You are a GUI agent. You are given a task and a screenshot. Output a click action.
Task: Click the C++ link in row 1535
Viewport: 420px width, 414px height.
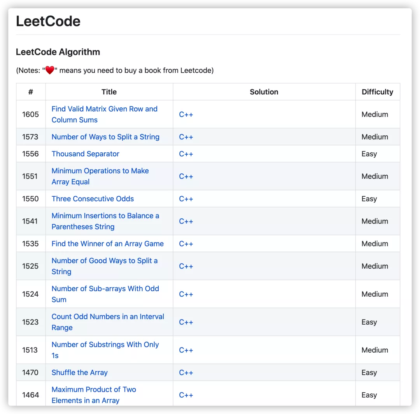coord(186,244)
